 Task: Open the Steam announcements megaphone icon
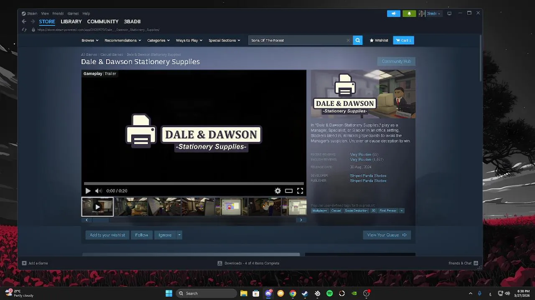point(393,13)
